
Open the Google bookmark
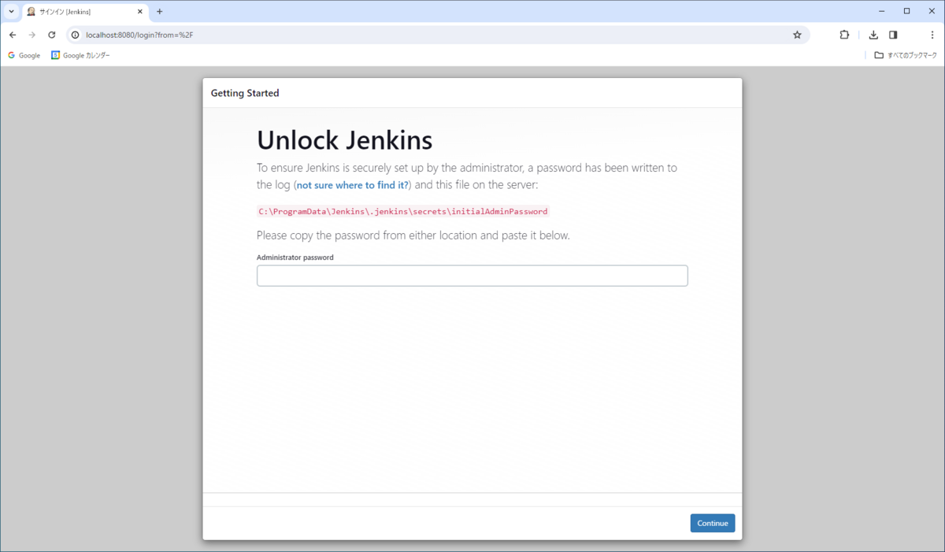tap(24, 55)
